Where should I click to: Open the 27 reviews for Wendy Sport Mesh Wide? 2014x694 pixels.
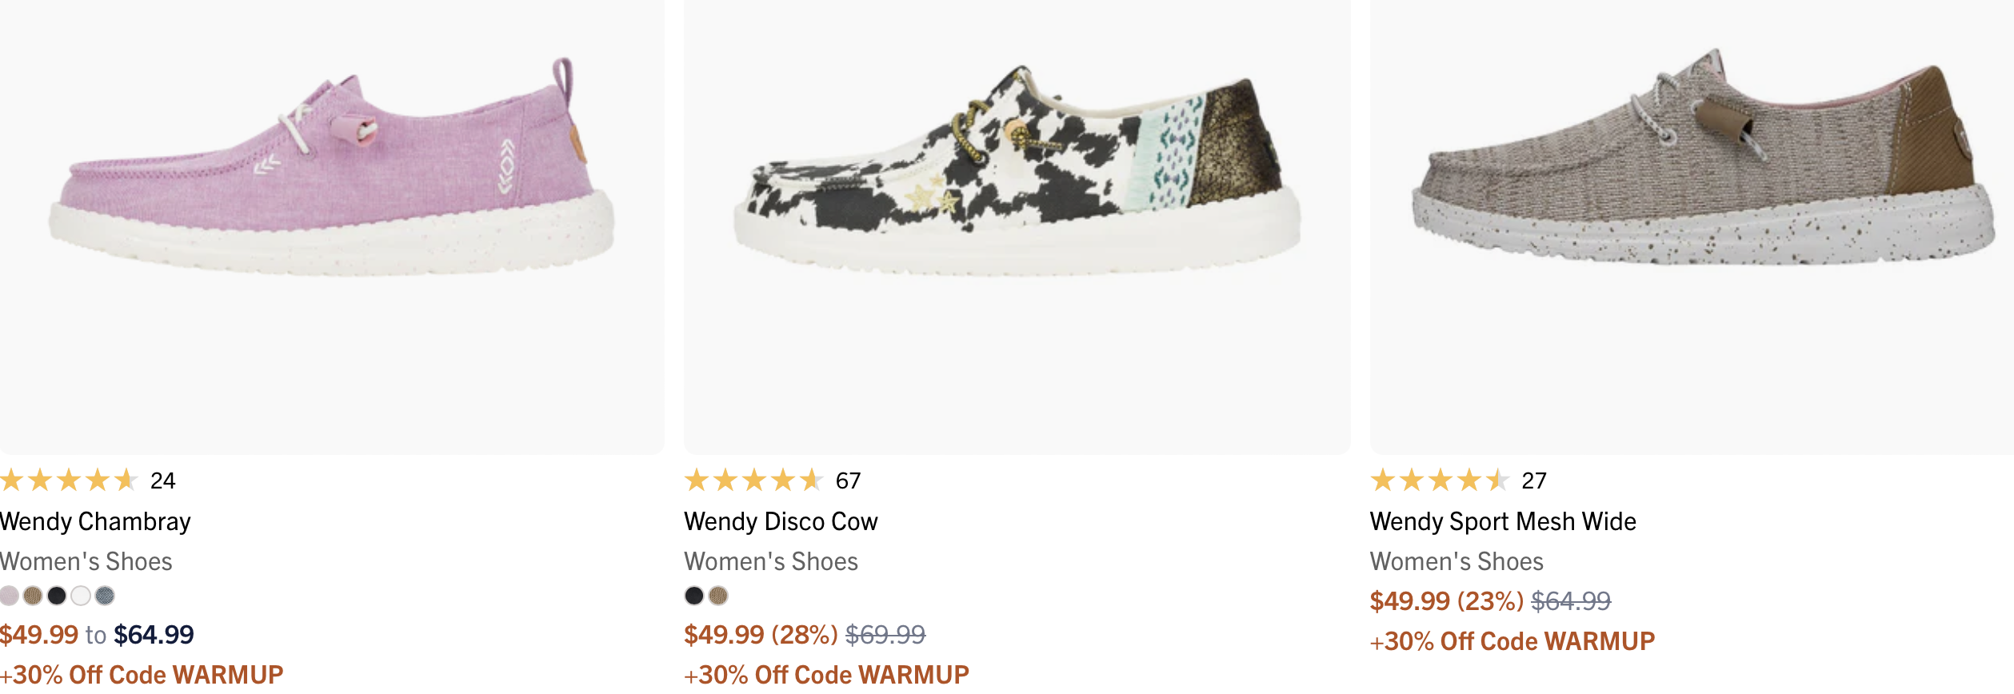point(1534,481)
